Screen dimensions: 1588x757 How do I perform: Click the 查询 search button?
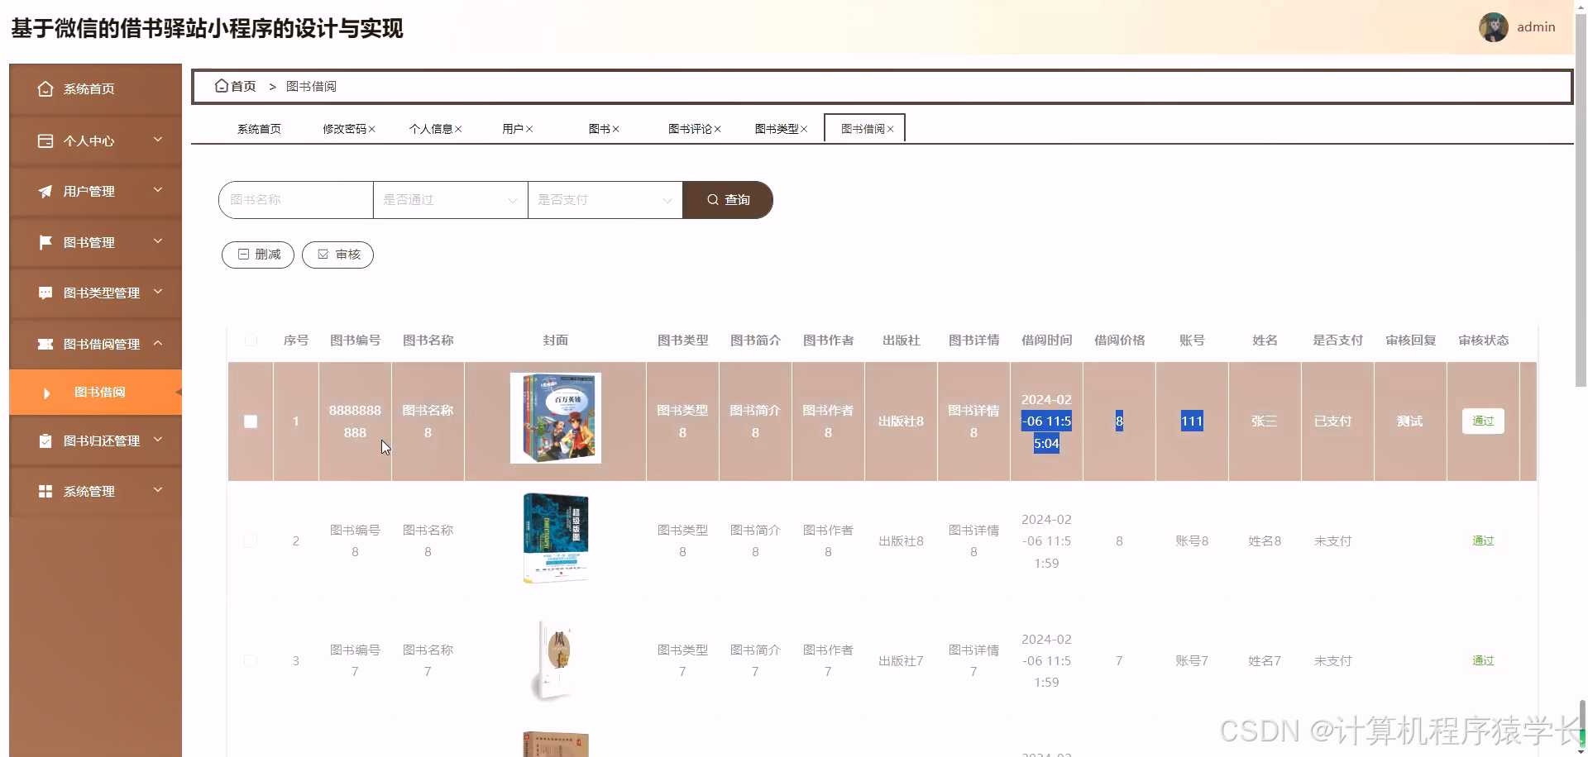(728, 200)
